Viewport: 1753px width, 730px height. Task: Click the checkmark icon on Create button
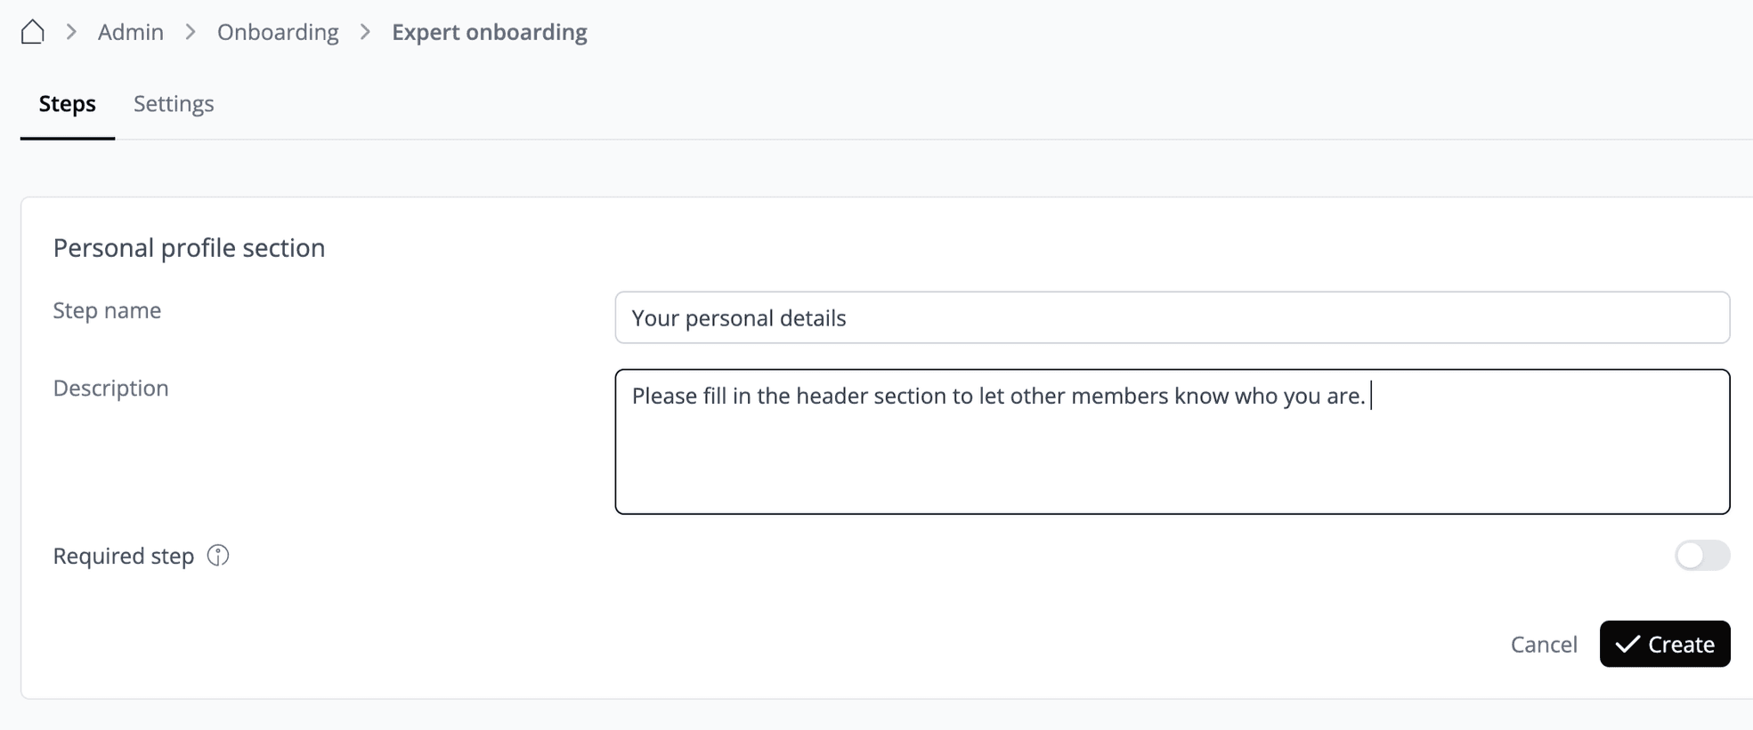[x=1627, y=644]
